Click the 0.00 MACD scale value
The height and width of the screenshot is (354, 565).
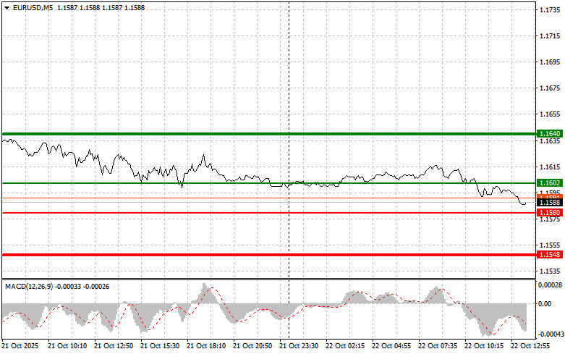tap(545, 304)
